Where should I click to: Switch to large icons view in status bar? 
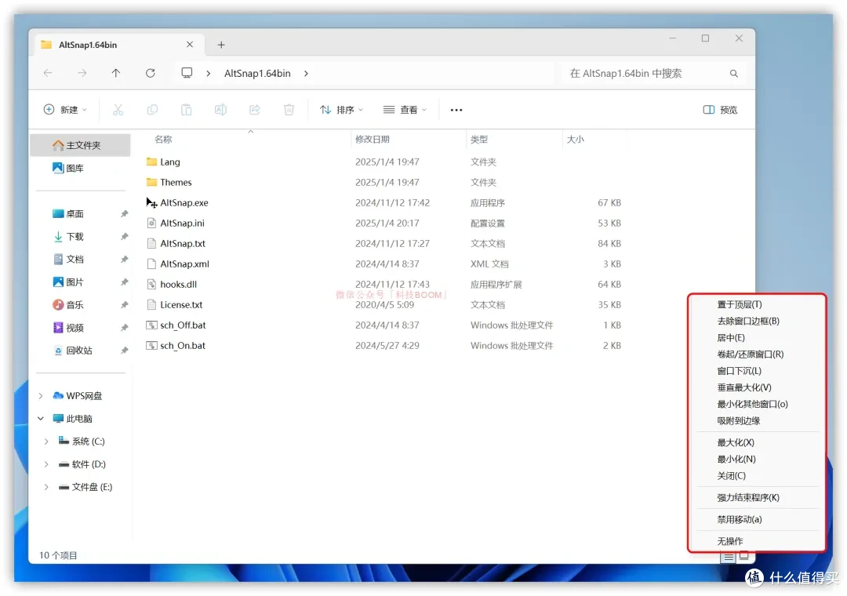click(743, 555)
